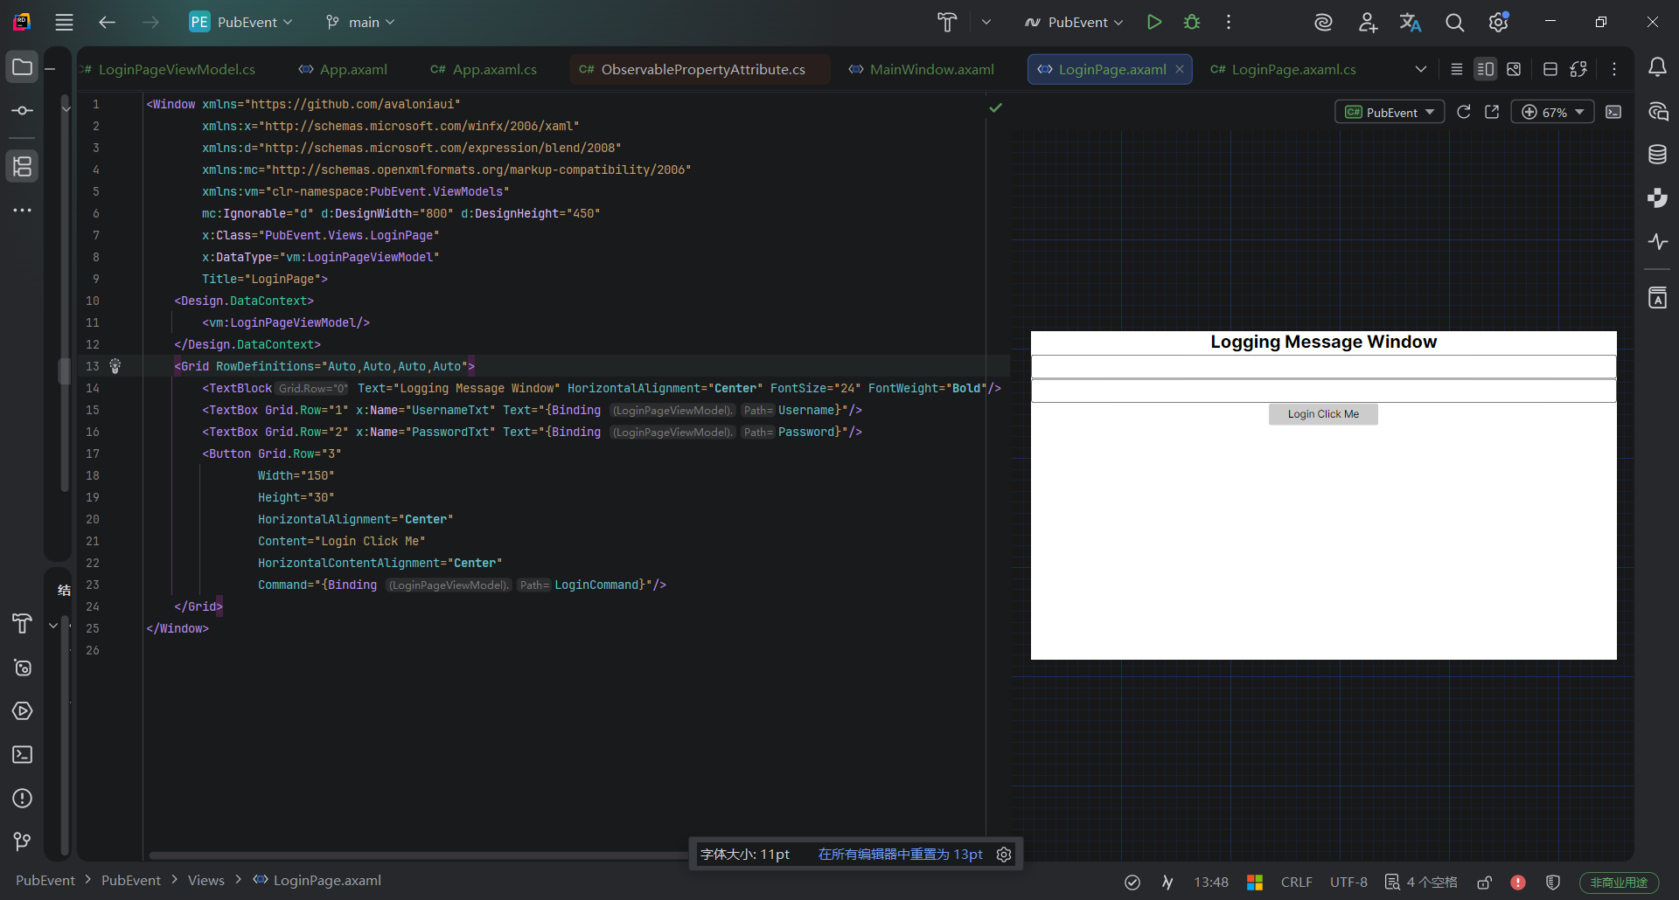Open the Git tool window
The height and width of the screenshot is (900, 1679).
point(23,841)
